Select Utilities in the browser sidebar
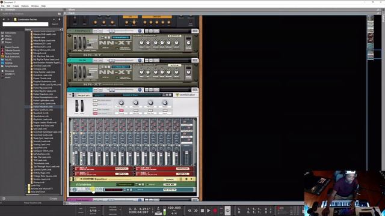Viewport: 385px width, 216px height. tap(7, 39)
